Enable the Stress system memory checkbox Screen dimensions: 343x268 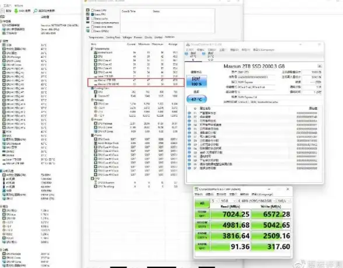pos(93,23)
